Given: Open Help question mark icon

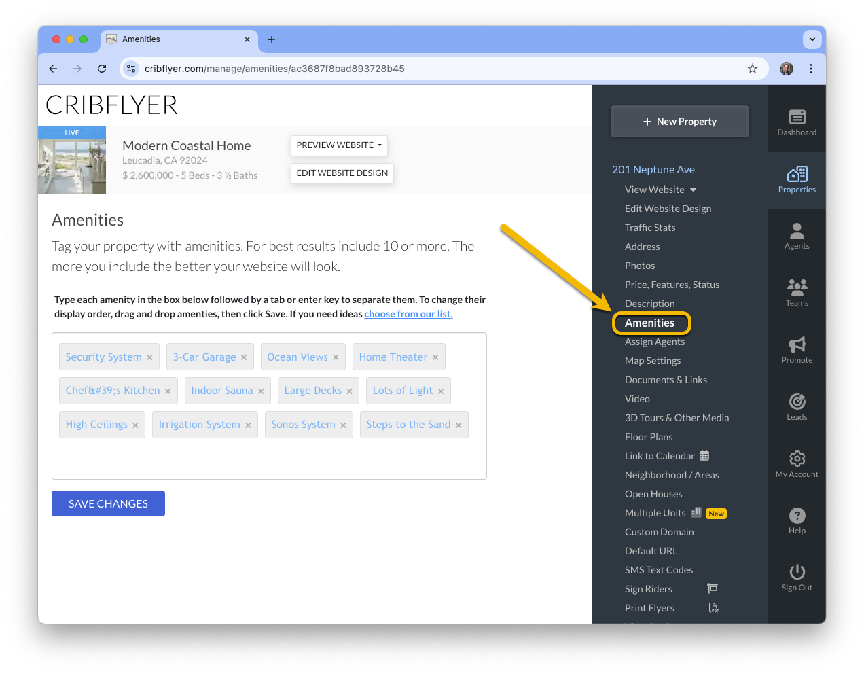Looking at the screenshot, I should click(x=797, y=516).
